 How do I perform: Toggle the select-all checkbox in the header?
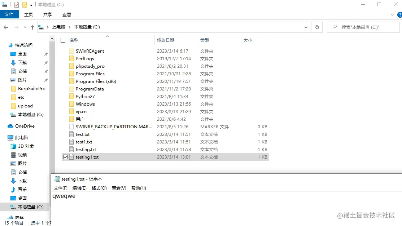63,40
